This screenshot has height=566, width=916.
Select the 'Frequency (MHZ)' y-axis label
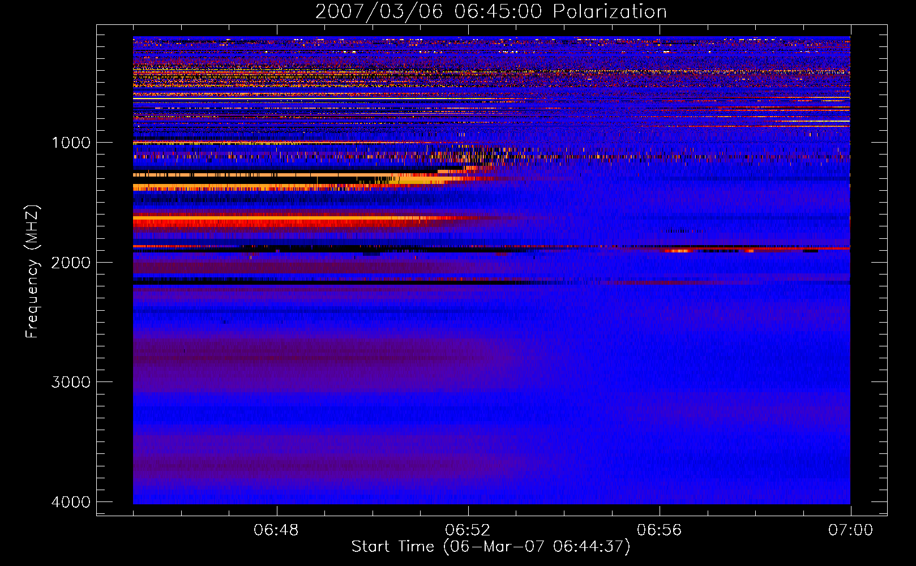coord(32,272)
